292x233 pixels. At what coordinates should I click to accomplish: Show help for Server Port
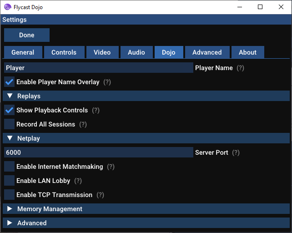point(236,152)
